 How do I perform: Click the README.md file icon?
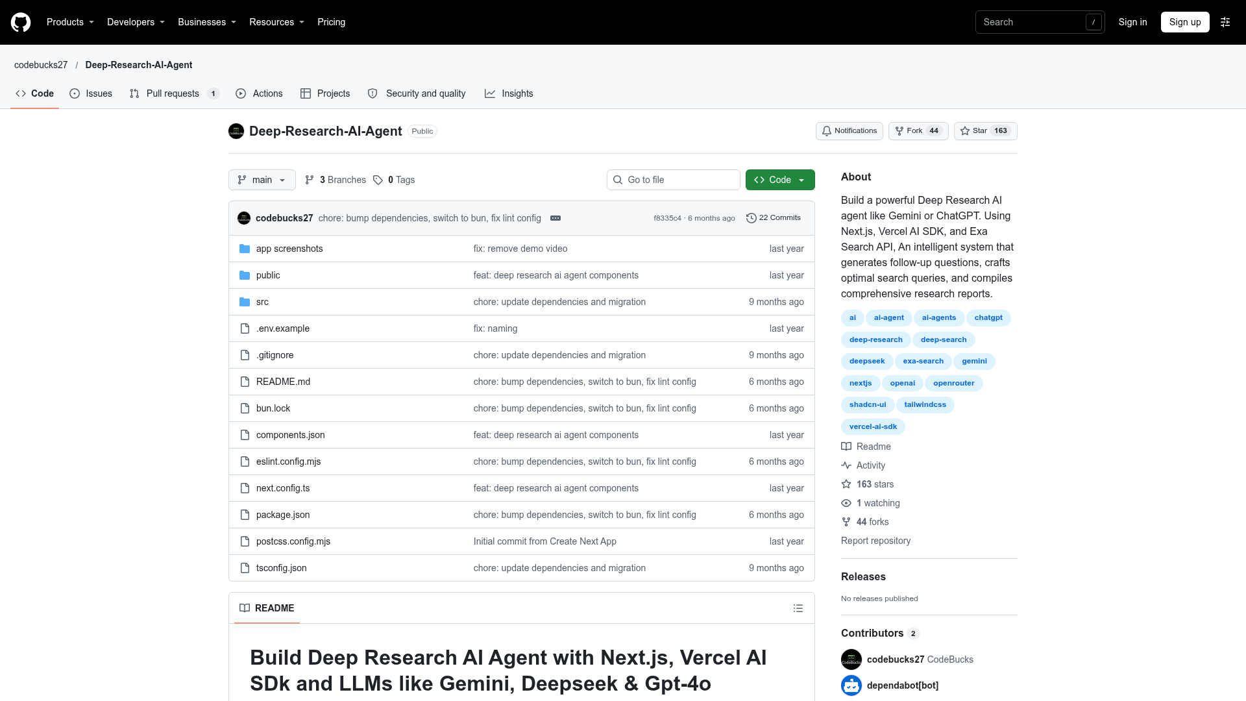(x=245, y=382)
